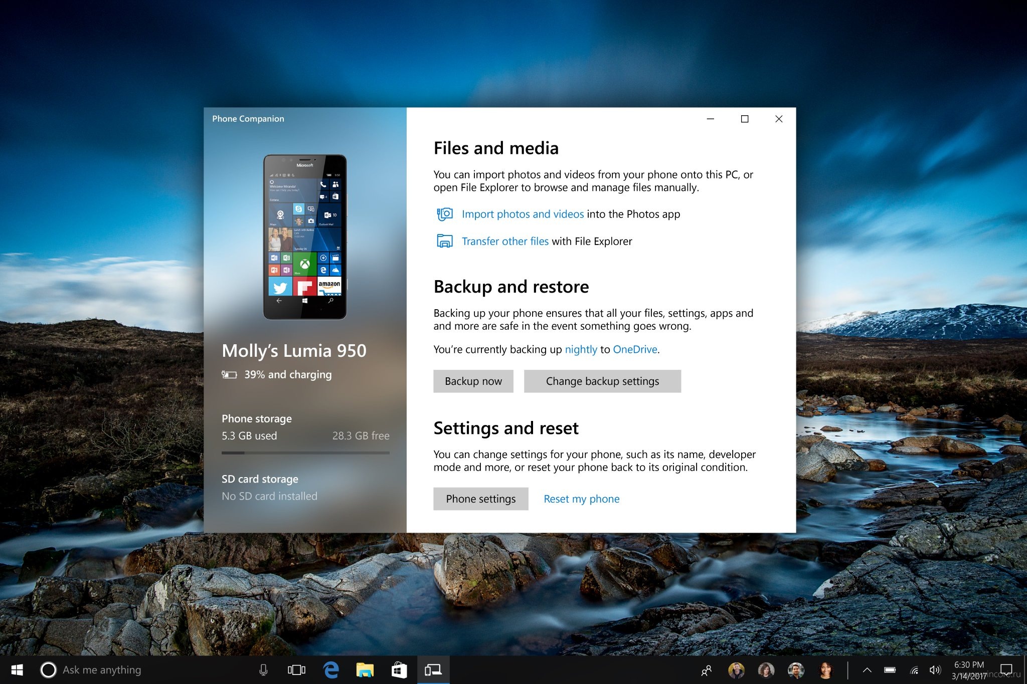Open the Windows Start menu
The image size is (1027, 684).
click(17, 670)
